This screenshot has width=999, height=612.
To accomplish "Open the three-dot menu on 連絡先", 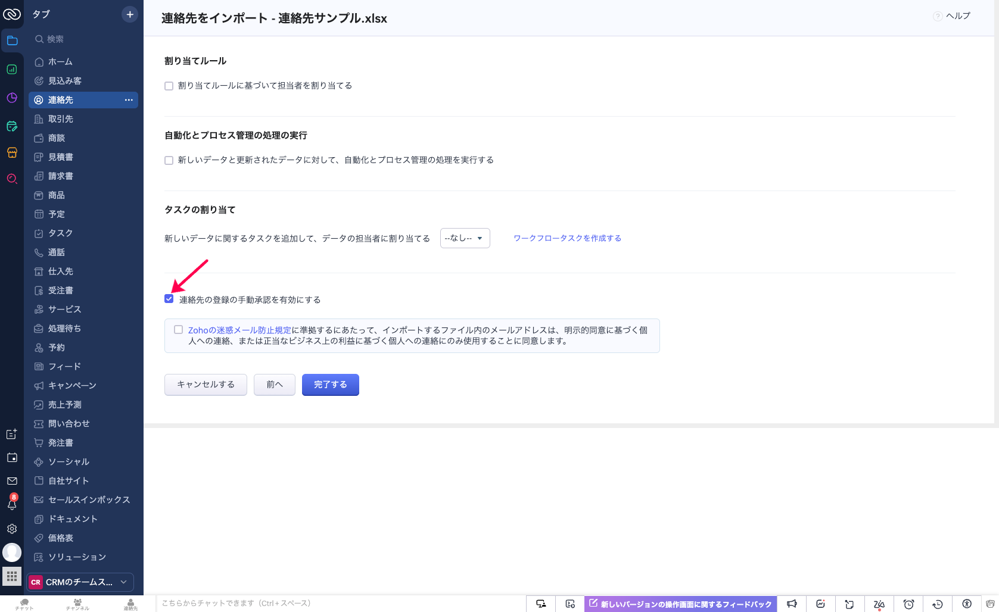I will click(129, 100).
